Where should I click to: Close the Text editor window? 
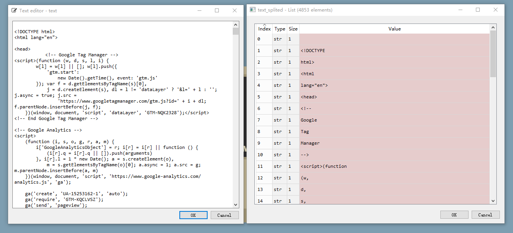235,10
